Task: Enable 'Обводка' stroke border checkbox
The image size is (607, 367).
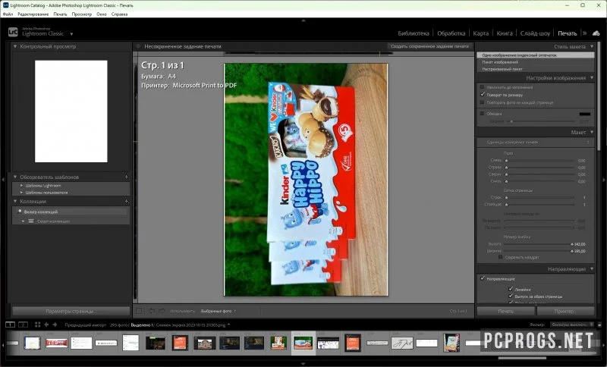Action: coord(482,113)
